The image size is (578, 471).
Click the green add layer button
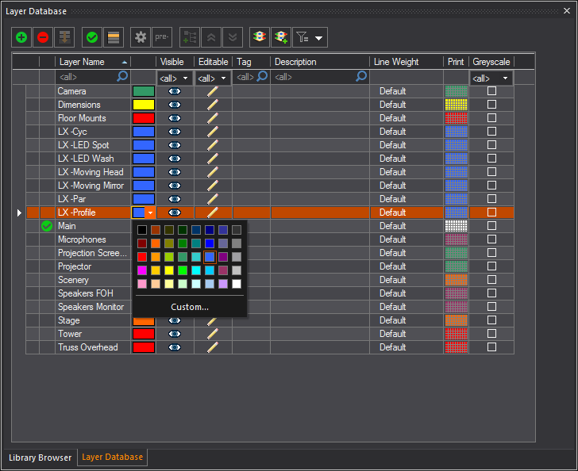point(21,36)
